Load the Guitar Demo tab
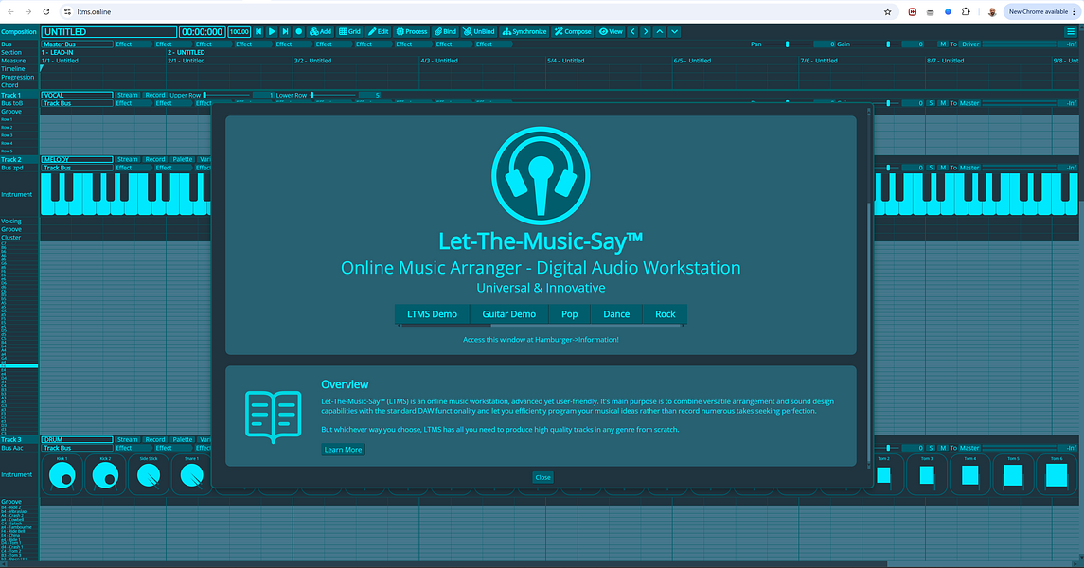Screen dimensions: 1084x568 coord(508,313)
